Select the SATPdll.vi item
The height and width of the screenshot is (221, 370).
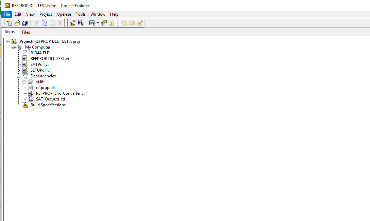(x=39, y=64)
